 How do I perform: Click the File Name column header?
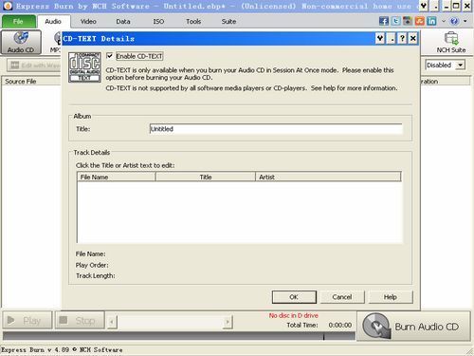click(116, 177)
